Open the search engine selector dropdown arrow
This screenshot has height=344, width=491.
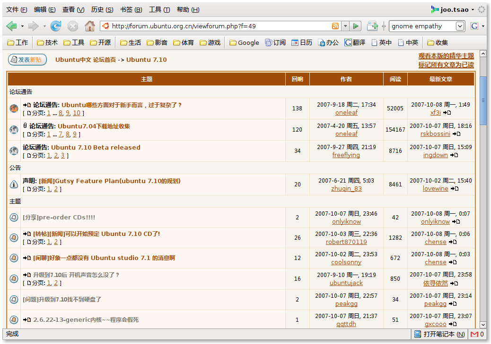point(483,26)
